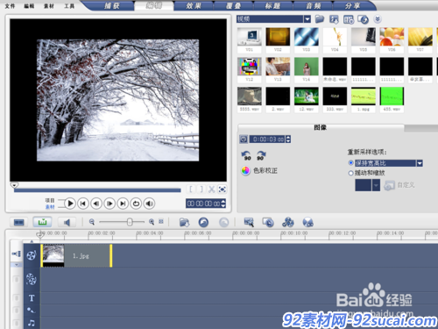Click the duration timecode field
This screenshot has height=329, width=438.
pos(267,139)
